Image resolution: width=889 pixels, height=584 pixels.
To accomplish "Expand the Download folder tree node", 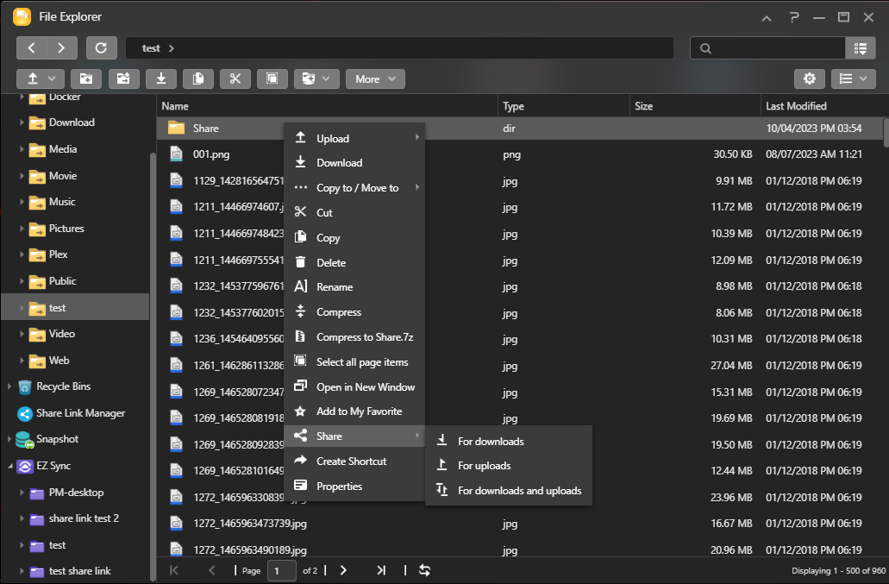I will (x=22, y=122).
